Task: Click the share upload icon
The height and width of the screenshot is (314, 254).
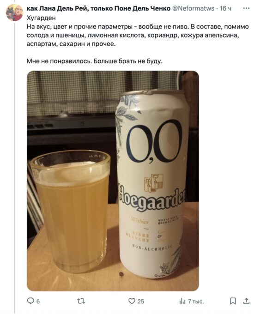Action: 246,301
